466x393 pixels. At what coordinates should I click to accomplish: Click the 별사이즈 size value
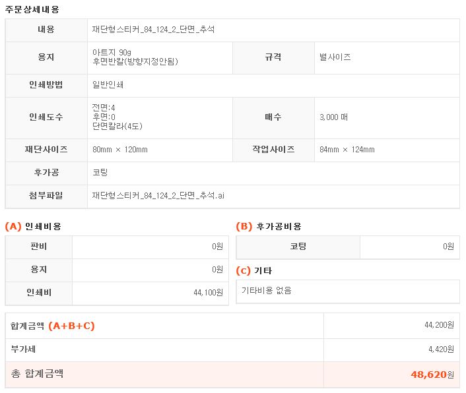coord(335,57)
